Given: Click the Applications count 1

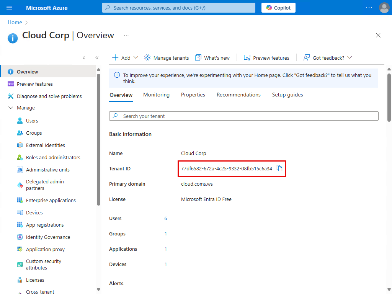Looking at the screenshot, I should point(165,249).
